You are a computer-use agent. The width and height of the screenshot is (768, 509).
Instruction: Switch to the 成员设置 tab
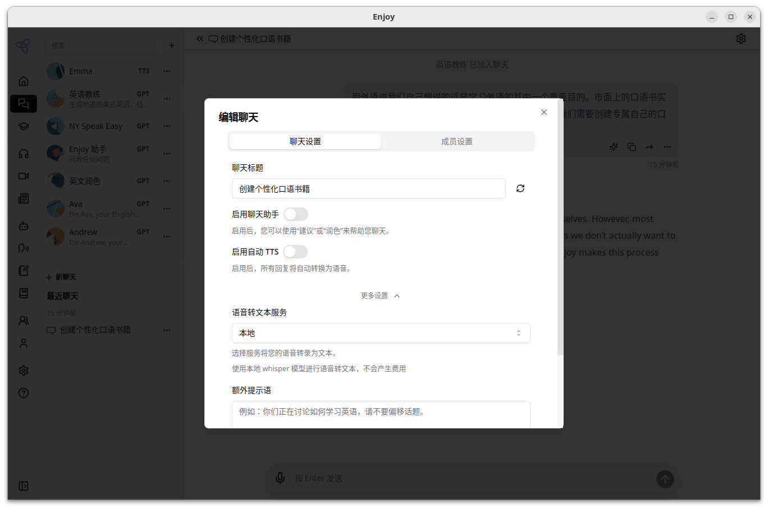coord(456,141)
